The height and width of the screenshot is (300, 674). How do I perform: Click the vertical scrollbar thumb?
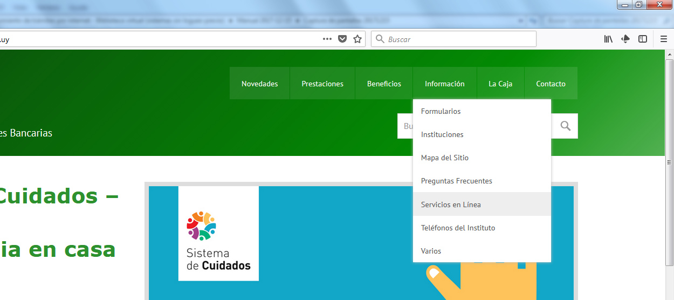point(669,162)
